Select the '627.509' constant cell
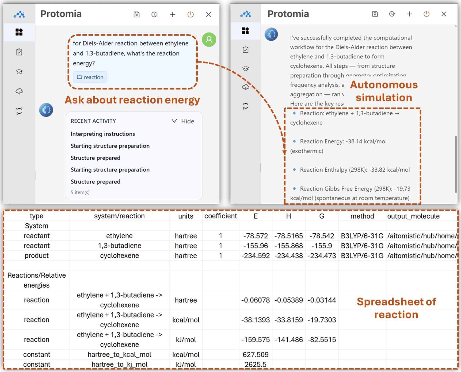The image size is (461, 372). 256,355
